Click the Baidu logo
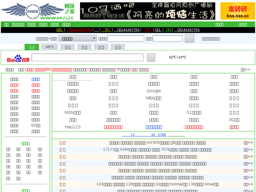 point(18,58)
